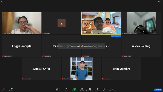Select the Samsul Arifin participant tile
The width and height of the screenshot is (163, 92).
pos(42,69)
